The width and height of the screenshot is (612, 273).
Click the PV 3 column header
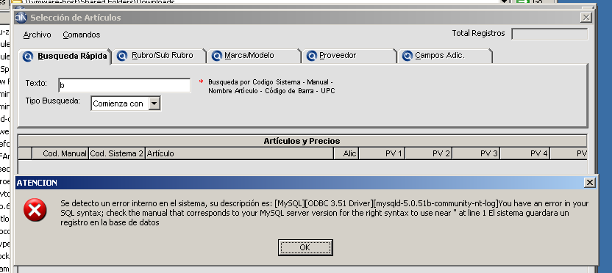[x=476, y=153]
